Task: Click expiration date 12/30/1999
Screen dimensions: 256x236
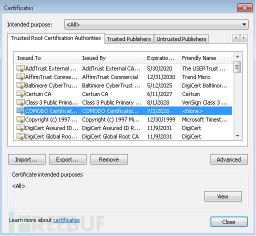Action: pyautogui.click(x=161, y=119)
